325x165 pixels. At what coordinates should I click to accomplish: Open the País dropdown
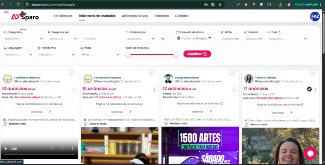288,38
